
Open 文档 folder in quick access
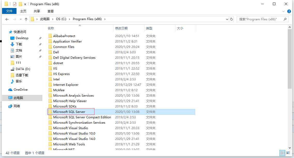pyautogui.click(x=19, y=50)
